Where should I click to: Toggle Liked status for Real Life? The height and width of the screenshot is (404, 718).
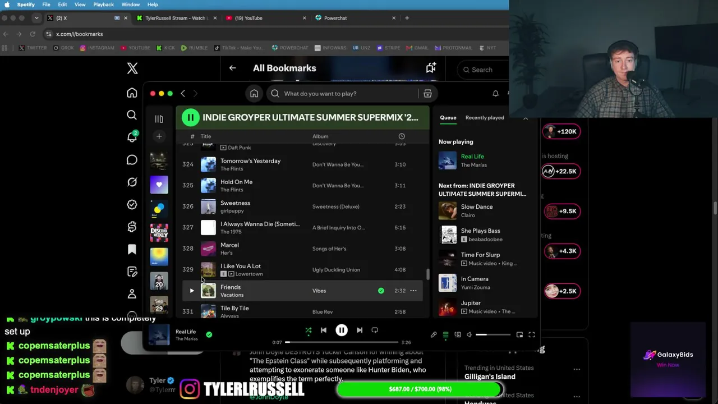click(x=209, y=334)
